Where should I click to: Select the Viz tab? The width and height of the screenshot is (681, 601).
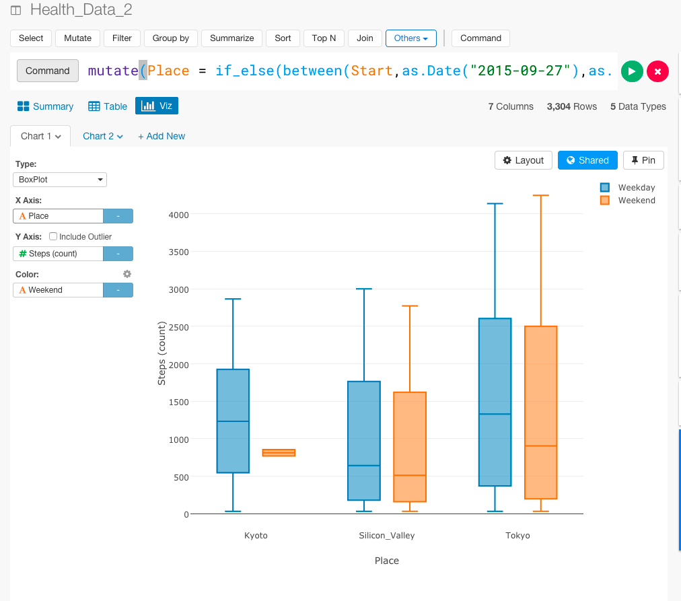(x=157, y=106)
